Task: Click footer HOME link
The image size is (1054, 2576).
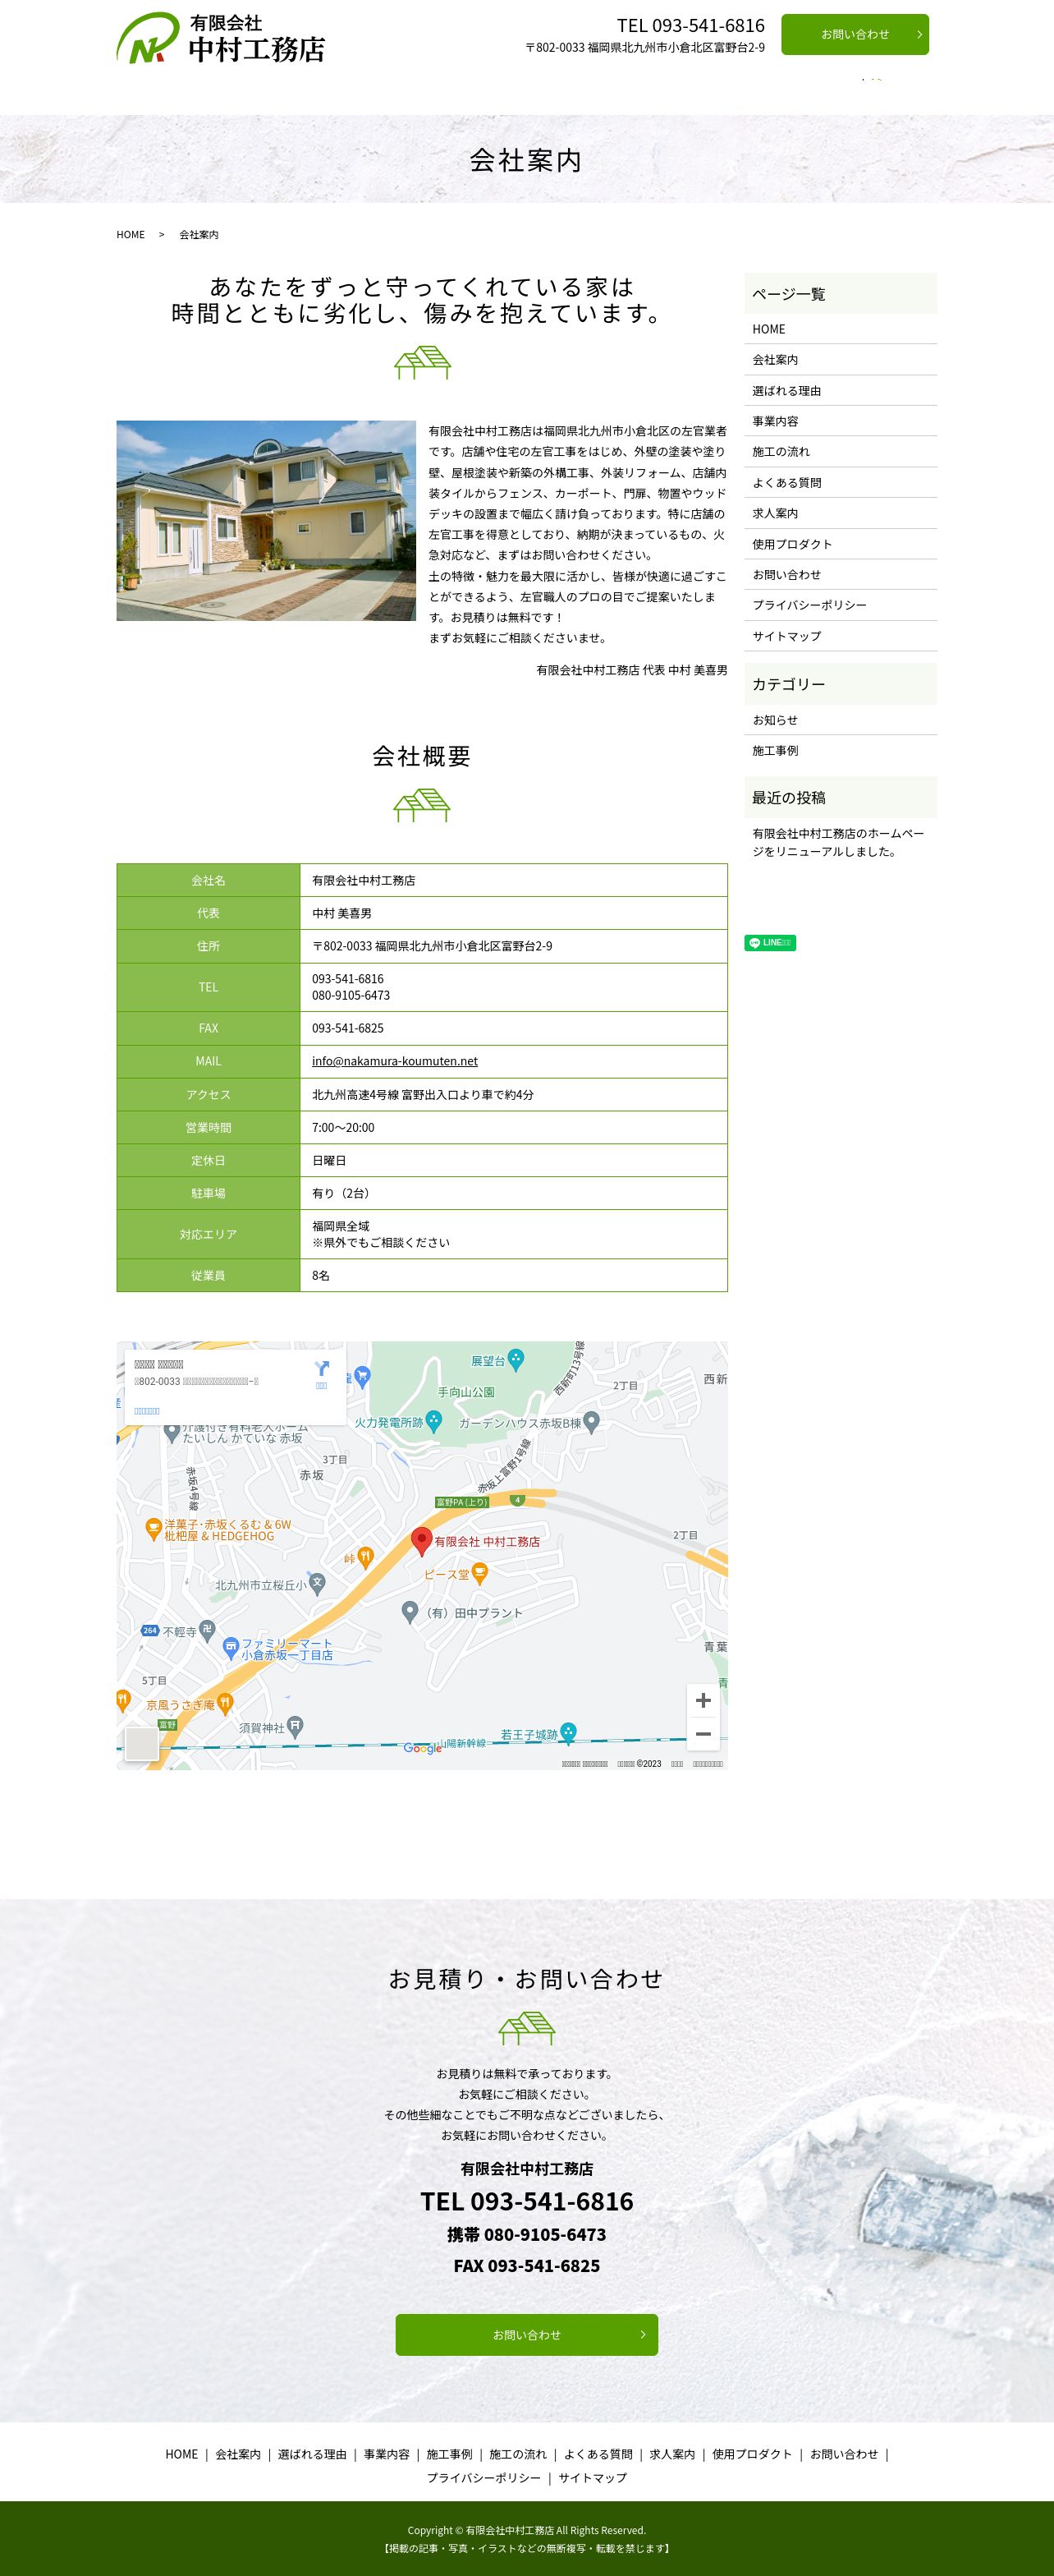Action: [182, 2454]
